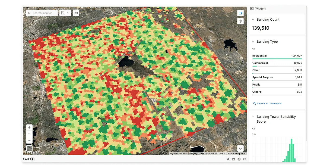Open the selection tool dropdown arrow
The image size is (311, 168).
click(68, 13)
